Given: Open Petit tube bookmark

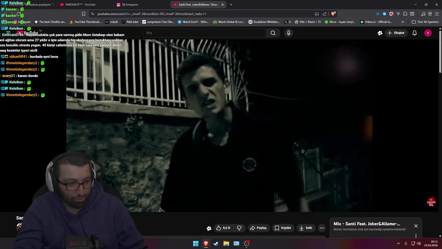Looking at the screenshot, I should (130, 22).
